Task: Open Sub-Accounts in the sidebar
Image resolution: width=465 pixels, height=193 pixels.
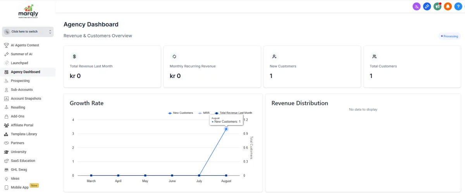Action: (x=22, y=90)
